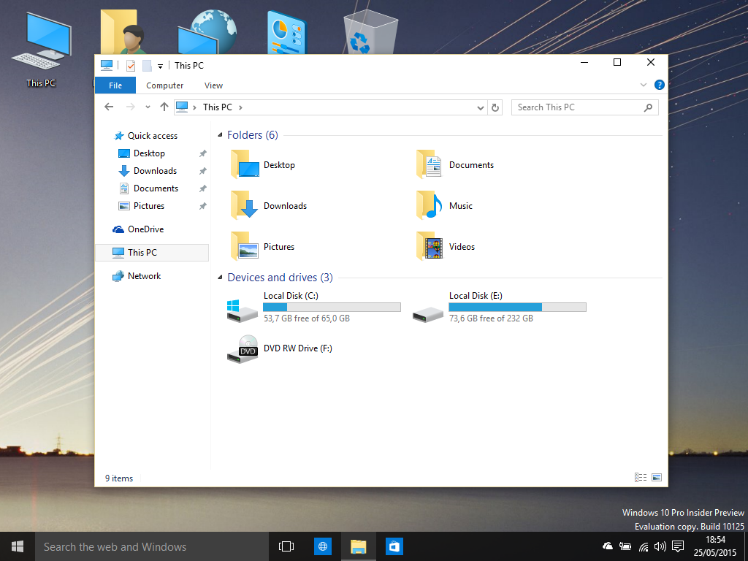Select the Pictures folder in the Folders group

coord(262,247)
